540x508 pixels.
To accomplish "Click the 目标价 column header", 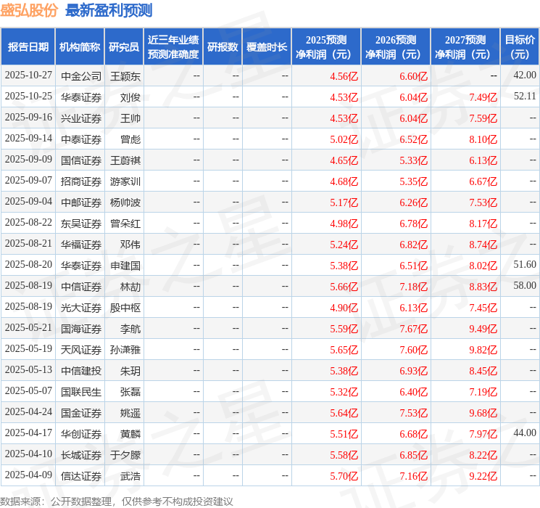I will coord(520,46).
